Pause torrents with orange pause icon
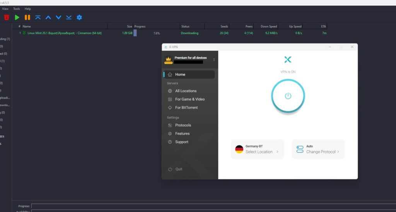The width and height of the screenshot is (396, 212). click(x=27, y=17)
